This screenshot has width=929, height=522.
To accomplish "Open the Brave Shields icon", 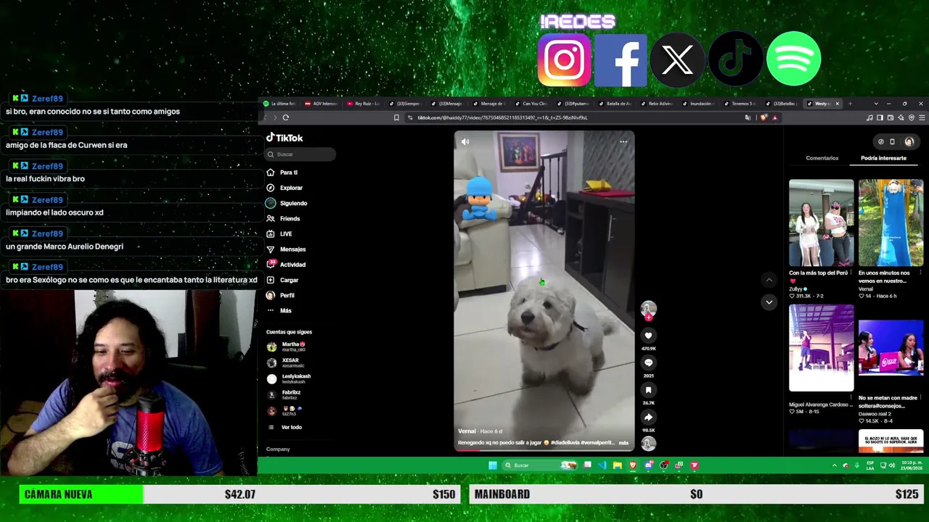I will pyautogui.click(x=764, y=117).
